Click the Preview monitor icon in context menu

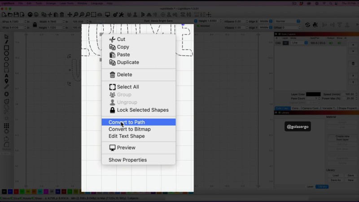pos(112,148)
